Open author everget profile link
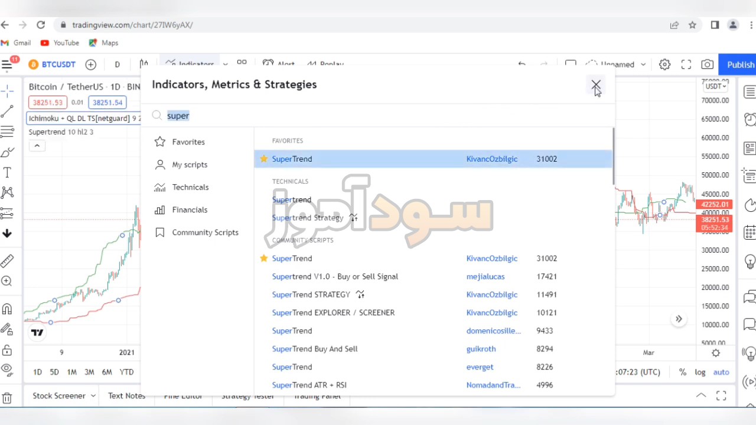Image resolution: width=756 pixels, height=425 pixels. tap(480, 367)
